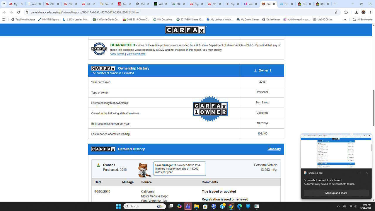
Task: Open Snipping Tool notification options menu
Action: tap(359, 173)
